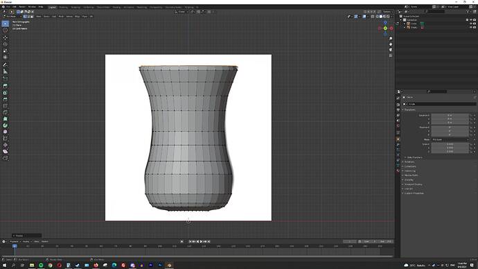Click the Play animation button
This screenshot has height=269, width=478.
pyautogui.click(x=201, y=241)
